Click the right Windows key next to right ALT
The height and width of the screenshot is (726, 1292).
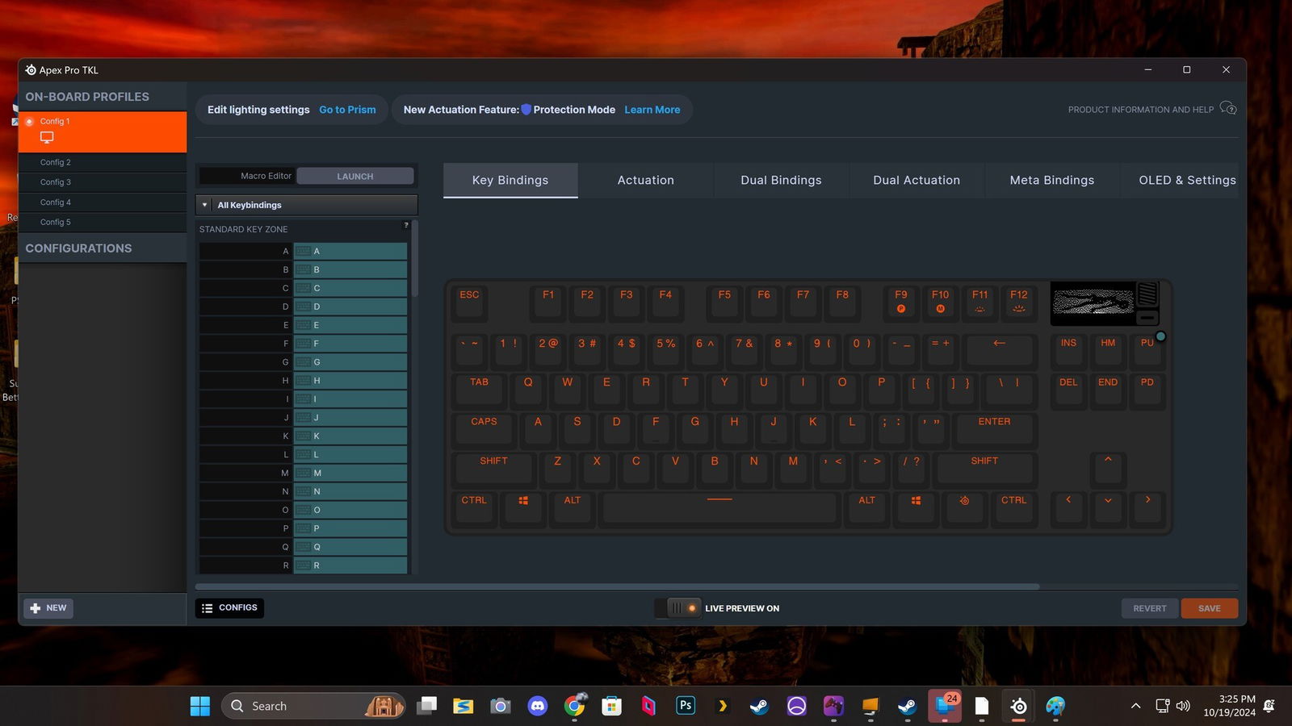click(x=916, y=507)
